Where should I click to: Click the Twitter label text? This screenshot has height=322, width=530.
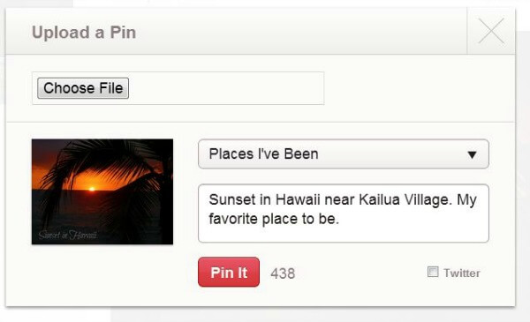(462, 273)
